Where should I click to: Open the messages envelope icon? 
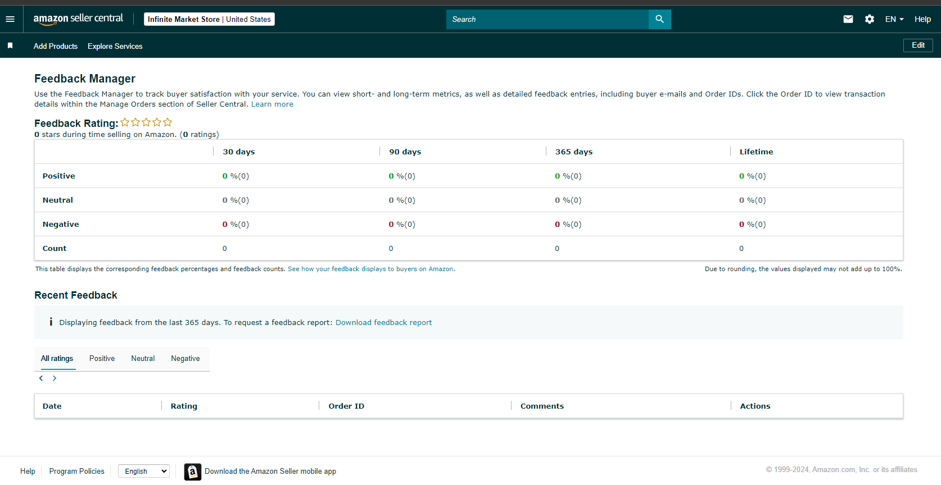[848, 19]
